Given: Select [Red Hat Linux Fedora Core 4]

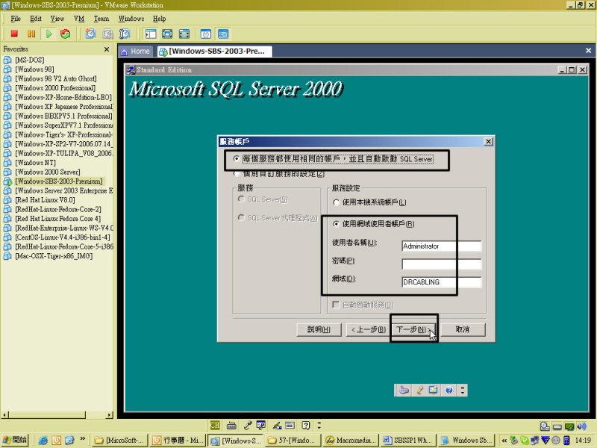Looking at the screenshot, I should (x=58, y=219).
